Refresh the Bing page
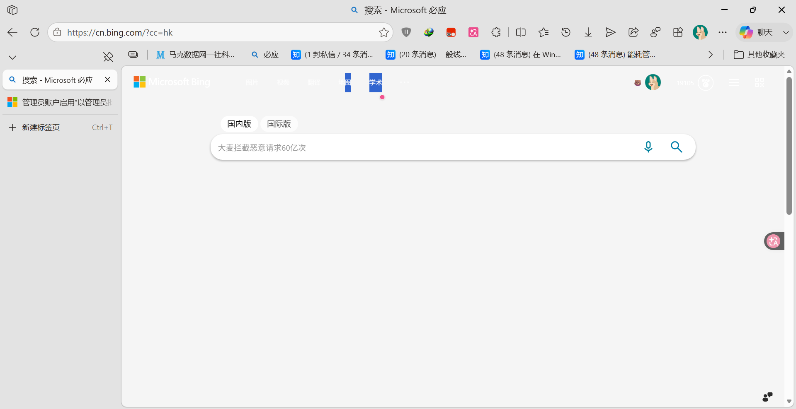The height and width of the screenshot is (409, 796). [35, 32]
